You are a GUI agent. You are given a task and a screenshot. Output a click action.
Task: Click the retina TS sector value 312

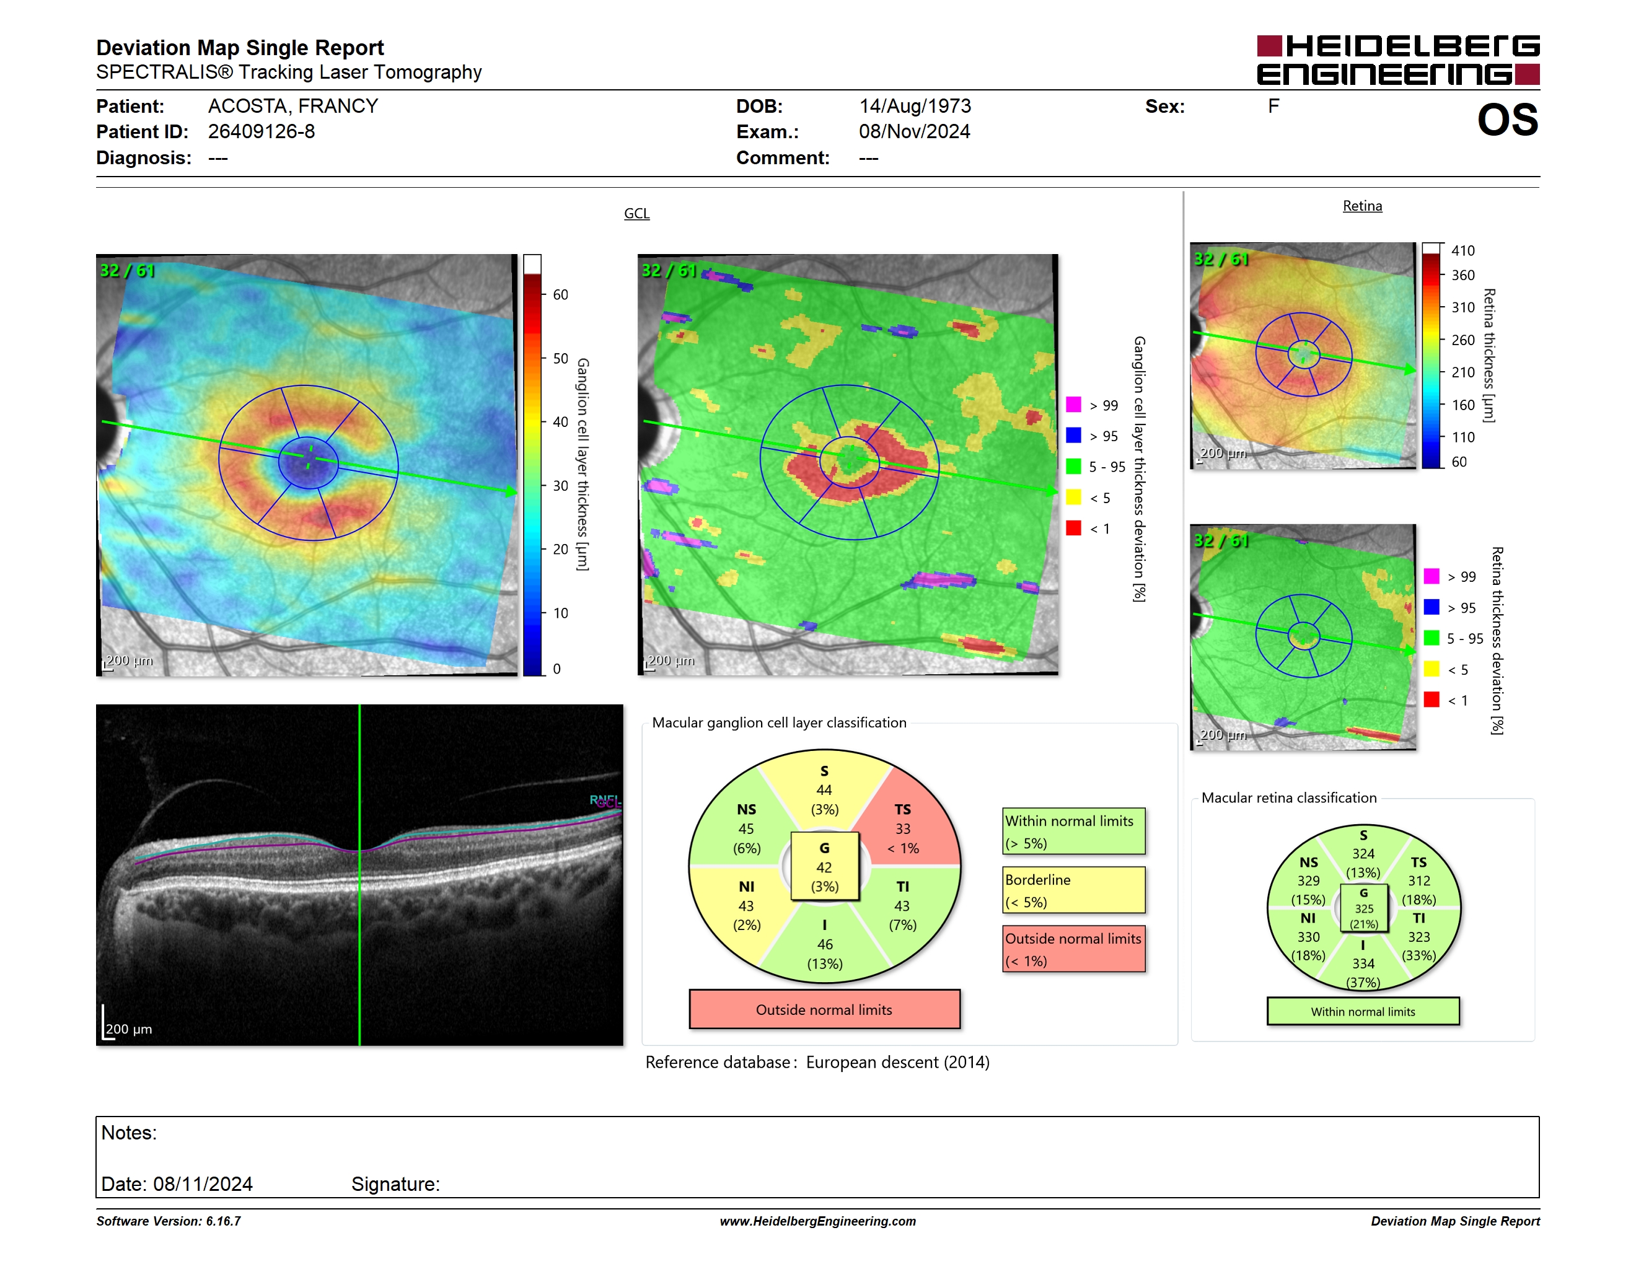(1418, 880)
